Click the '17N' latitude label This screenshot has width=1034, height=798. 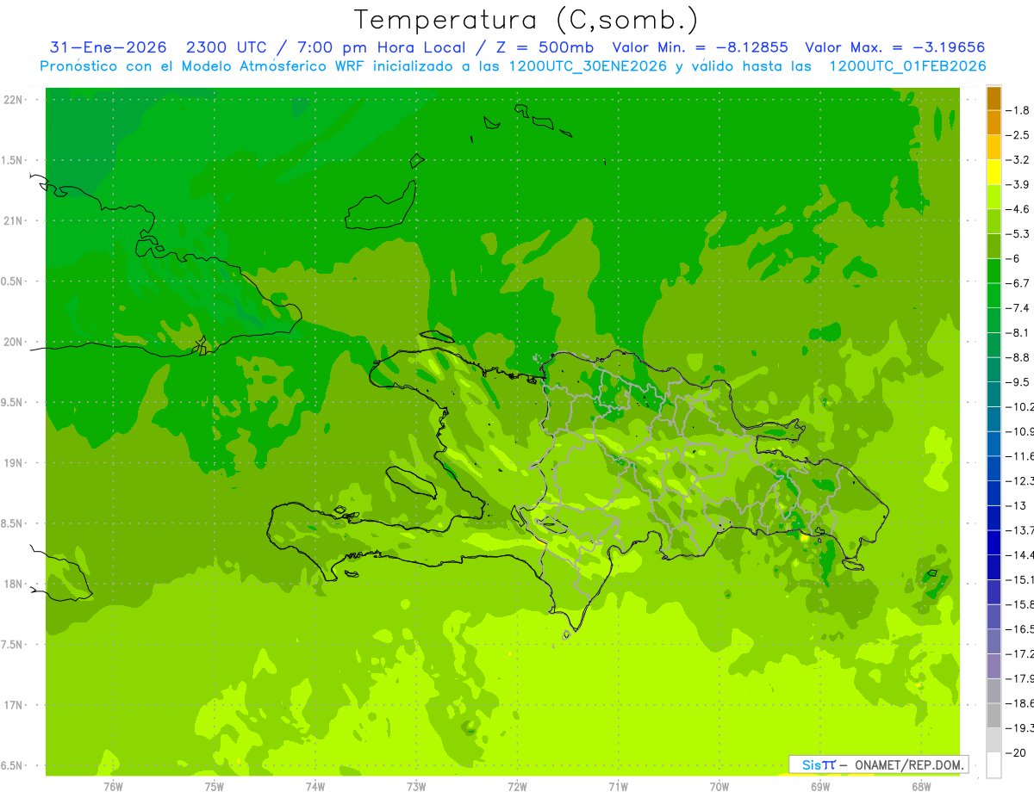[13, 705]
